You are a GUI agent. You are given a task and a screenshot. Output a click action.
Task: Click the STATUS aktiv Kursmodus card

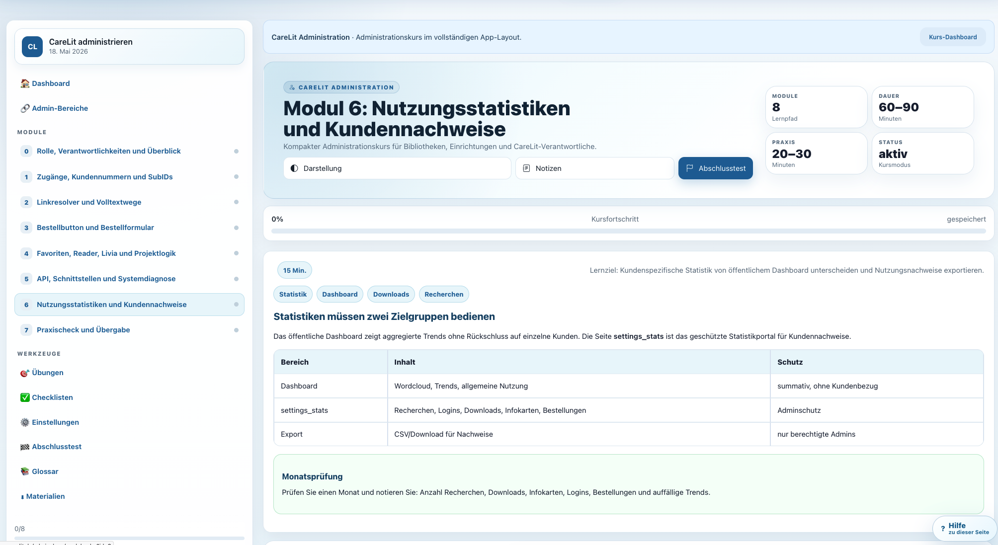click(x=922, y=153)
